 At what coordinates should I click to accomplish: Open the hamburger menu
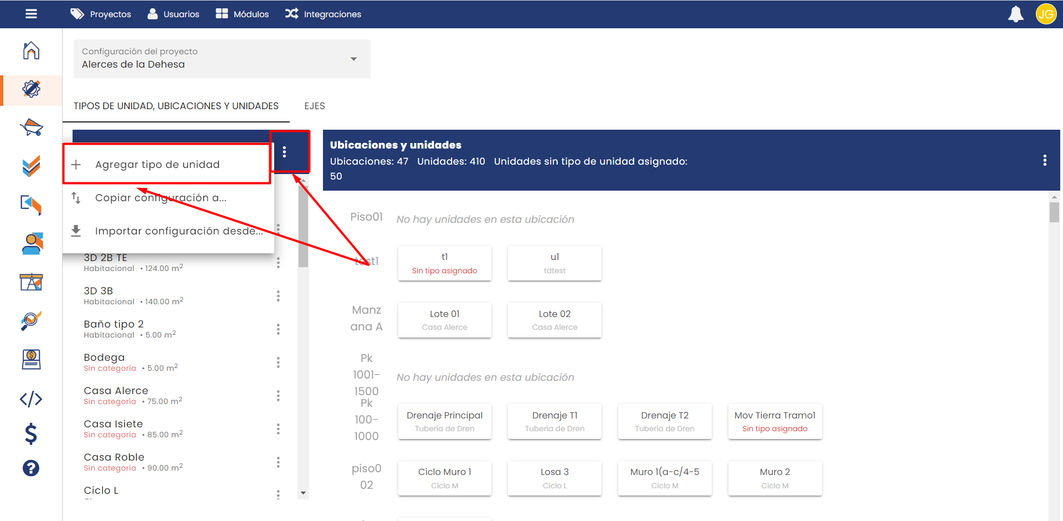point(31,14)
